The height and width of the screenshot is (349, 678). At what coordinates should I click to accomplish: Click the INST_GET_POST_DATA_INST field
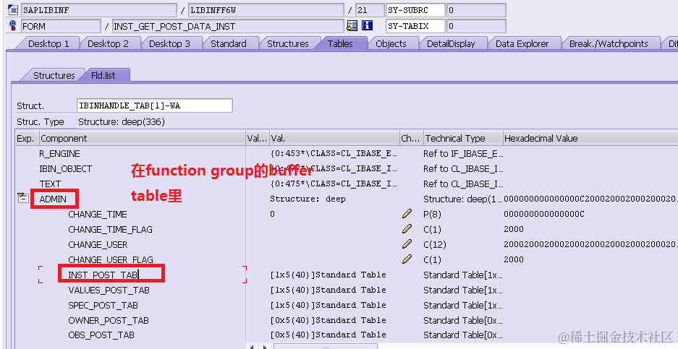tap(229, 26)
